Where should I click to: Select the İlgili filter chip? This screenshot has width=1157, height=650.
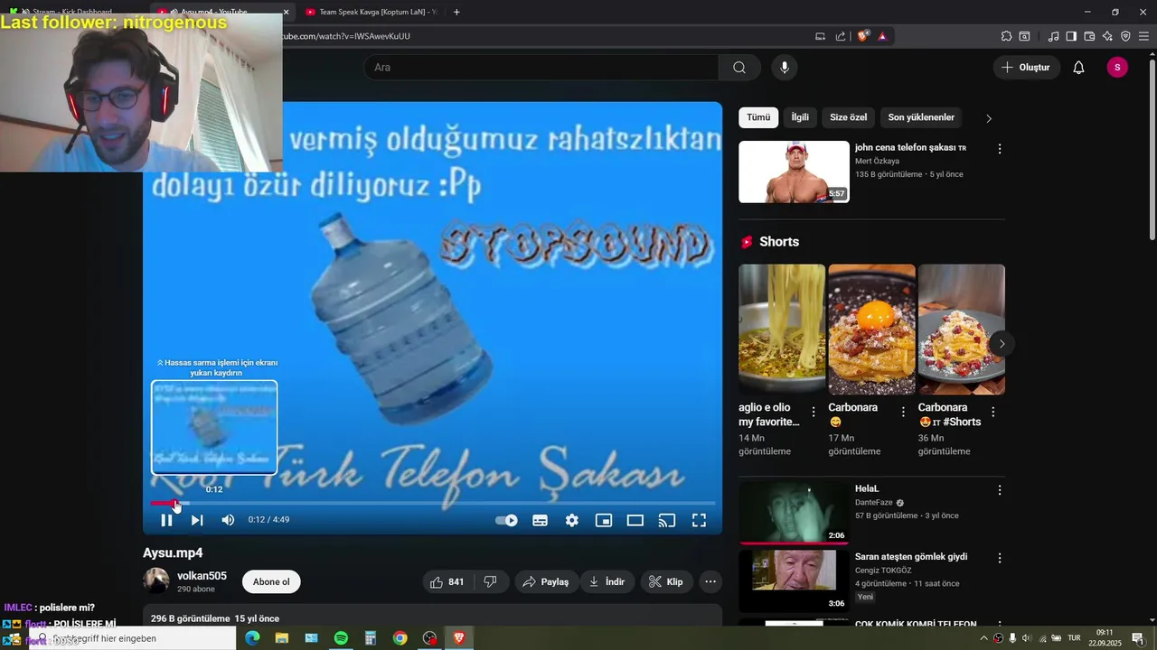[x=800, y=117]
